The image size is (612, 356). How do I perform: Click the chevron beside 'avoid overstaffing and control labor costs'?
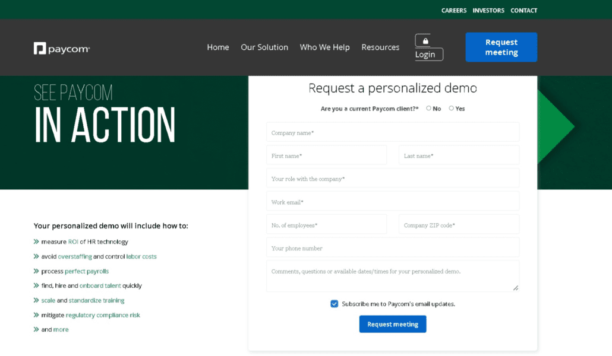(36, 256)
